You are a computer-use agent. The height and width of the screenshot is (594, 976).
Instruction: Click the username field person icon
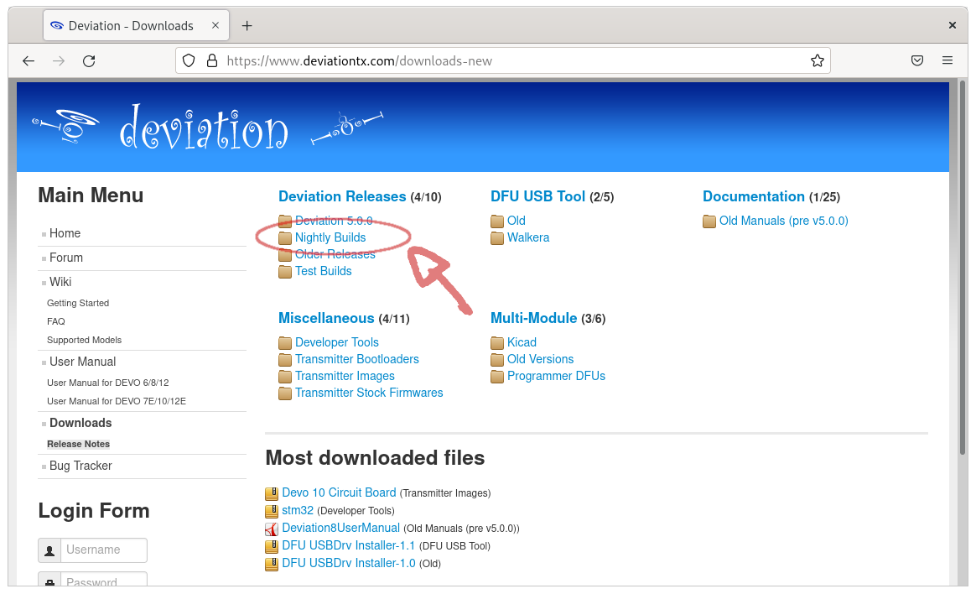pos(49,550)
